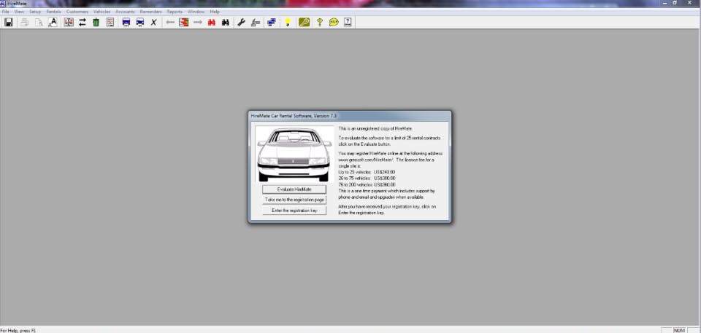
Task: Click 'For Help, press F1' status text
Action: pyautogui.click(x=18, y=331)
